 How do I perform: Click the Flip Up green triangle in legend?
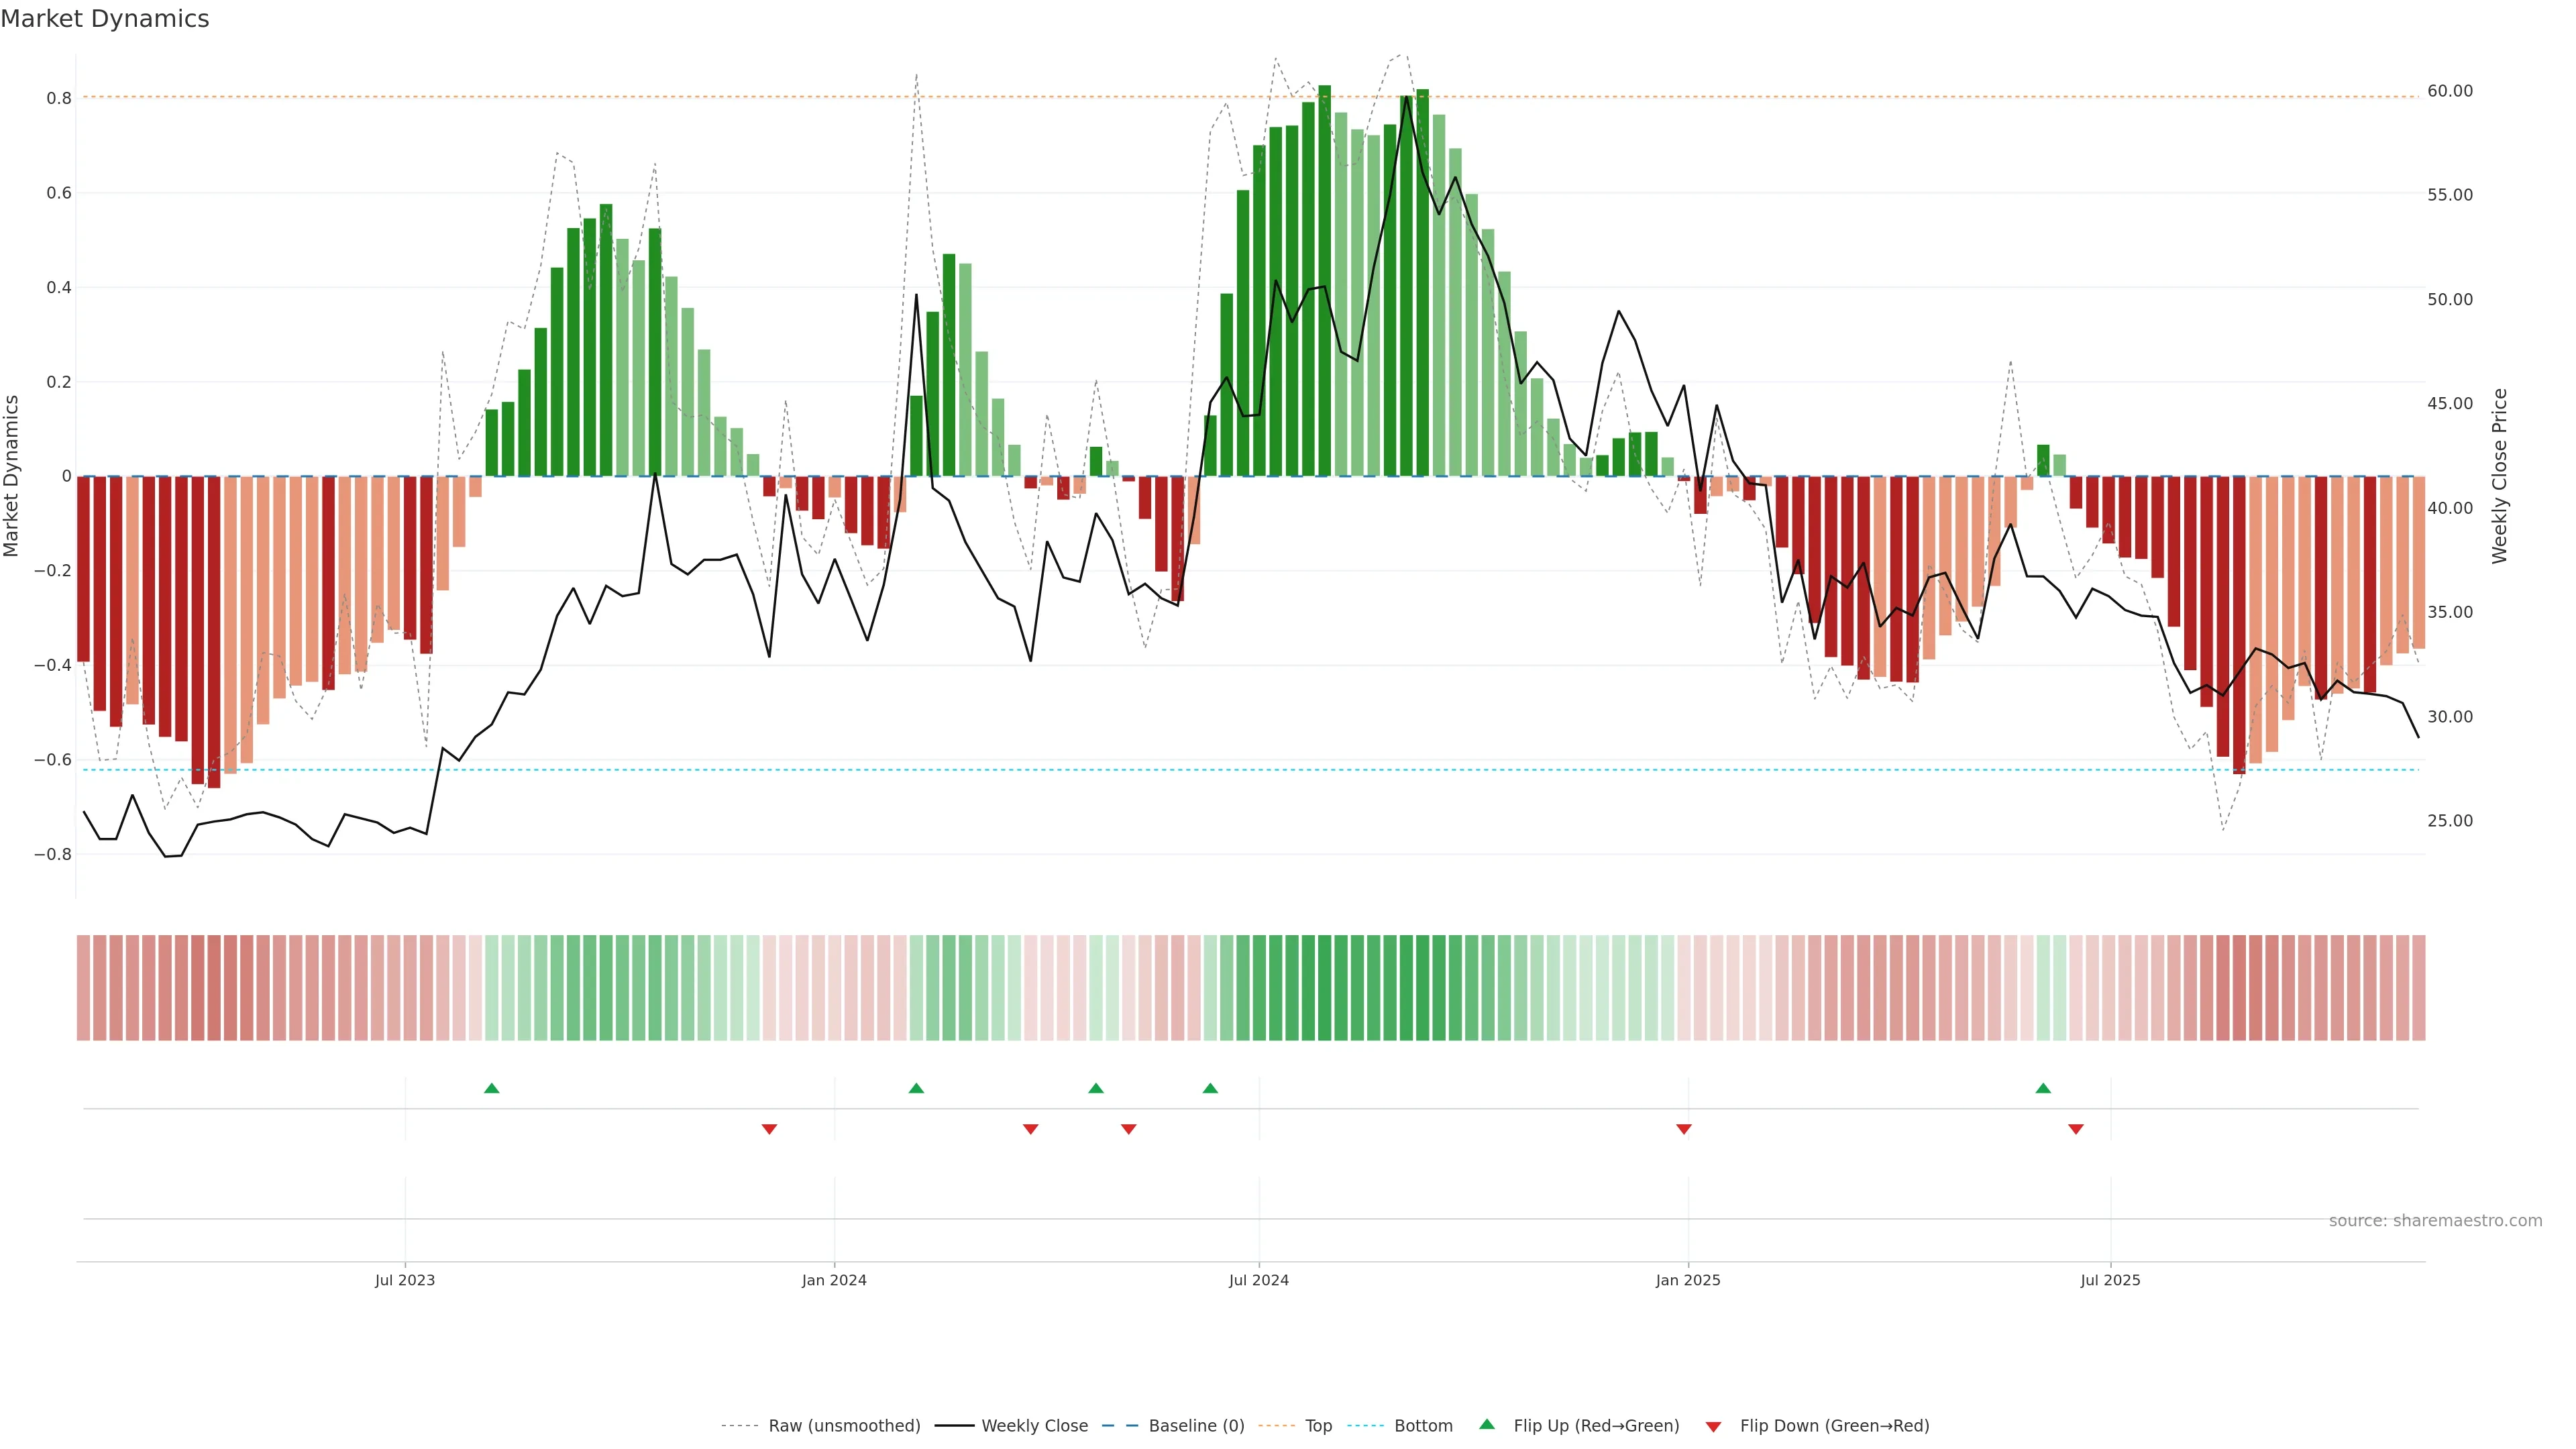[x=1487, y=1424]
